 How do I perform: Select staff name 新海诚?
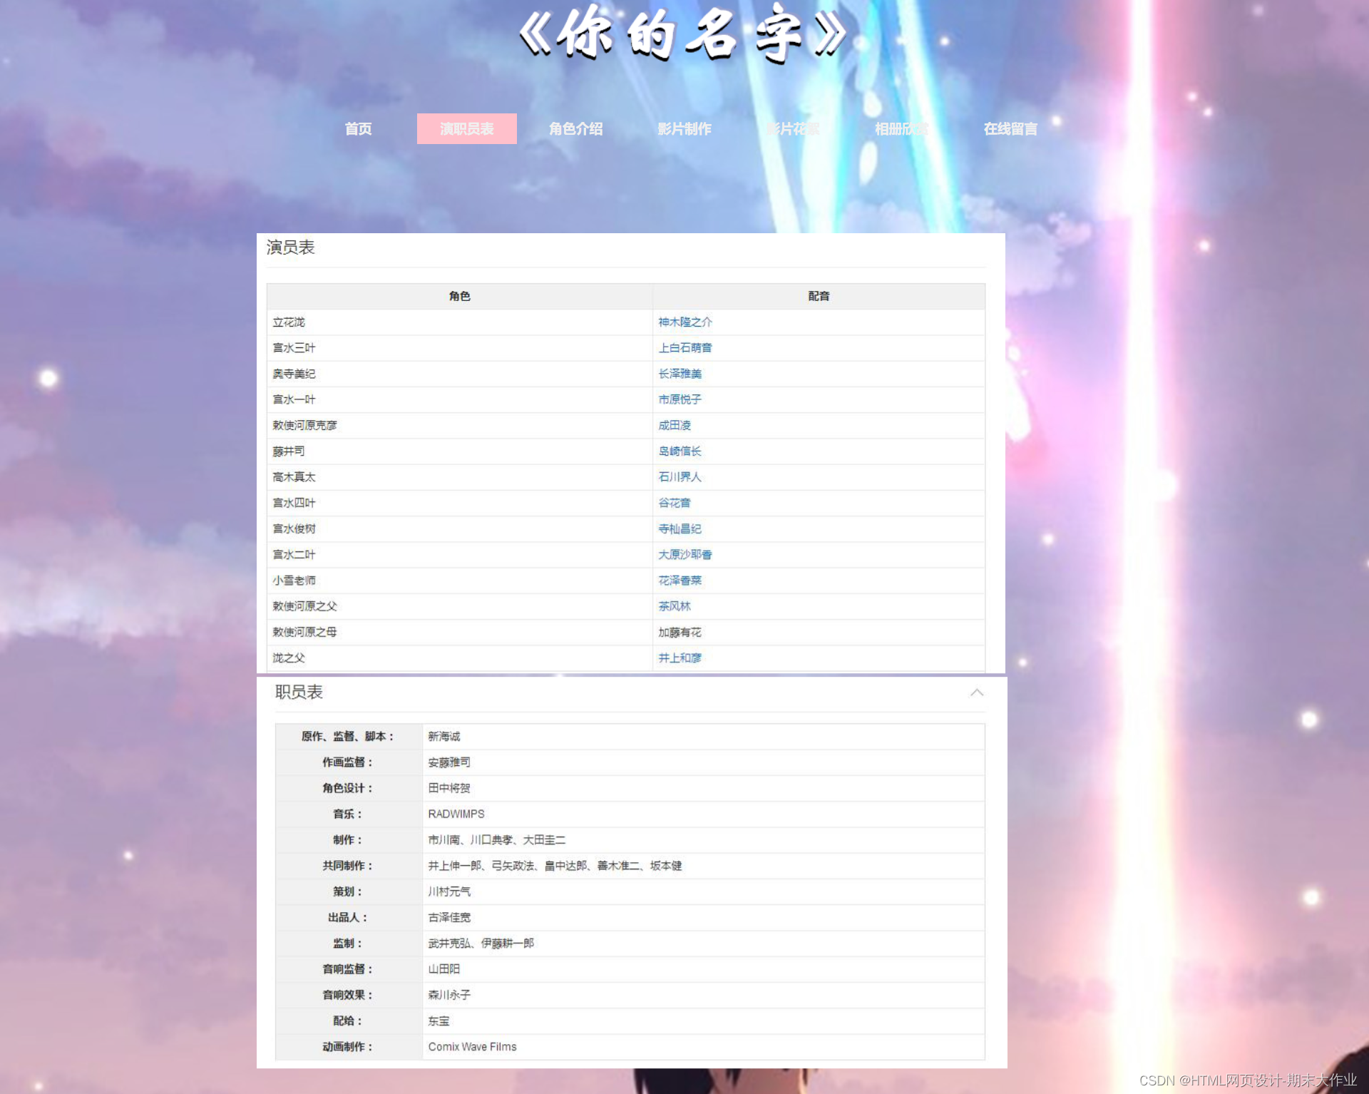click(443, 736)
